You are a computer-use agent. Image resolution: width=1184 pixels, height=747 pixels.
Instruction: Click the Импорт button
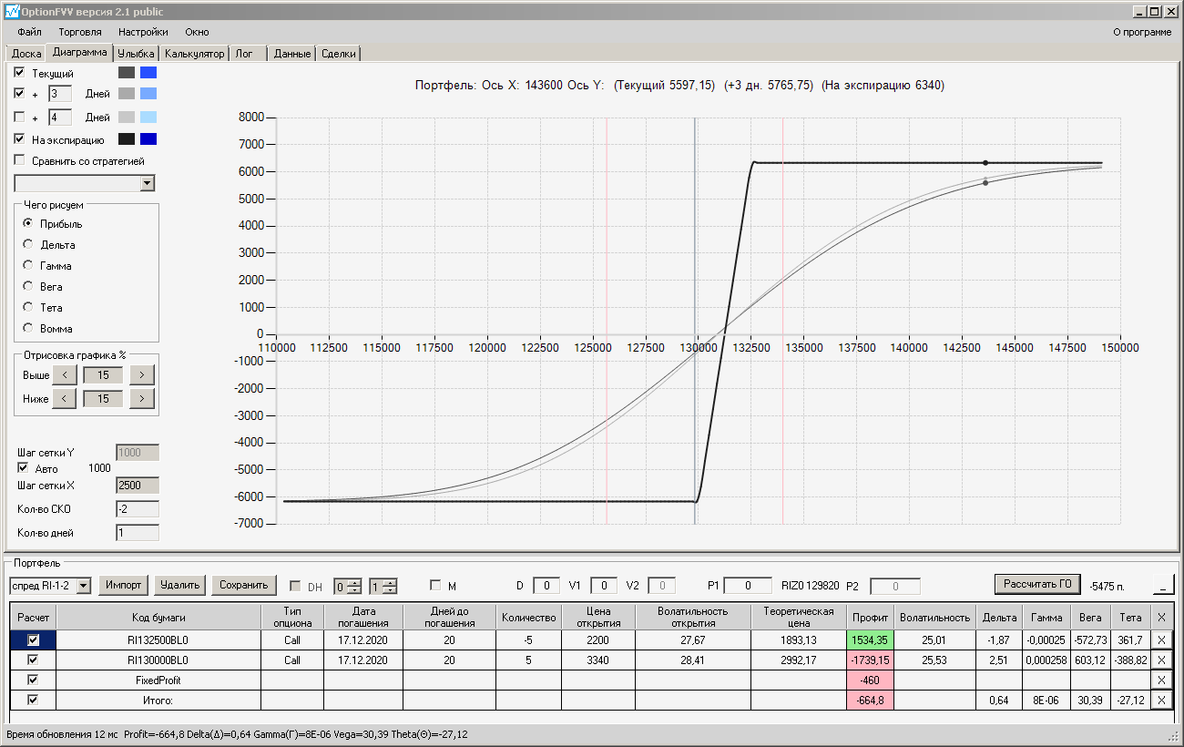point(124,585)
